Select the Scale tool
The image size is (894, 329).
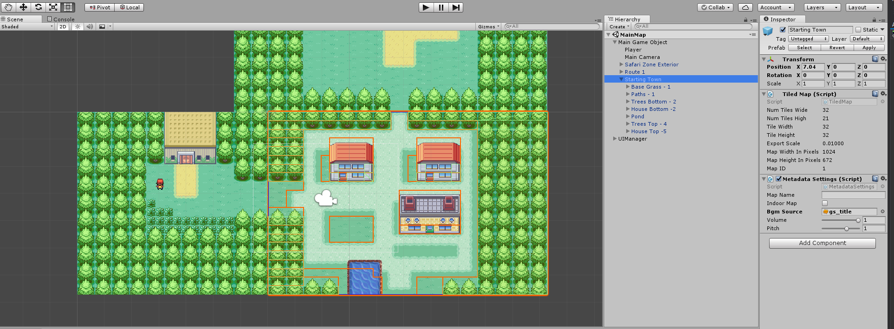click(x=53, y=7)
